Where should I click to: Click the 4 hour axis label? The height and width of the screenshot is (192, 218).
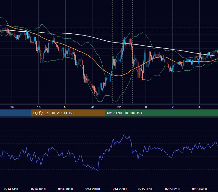[199, 107]
